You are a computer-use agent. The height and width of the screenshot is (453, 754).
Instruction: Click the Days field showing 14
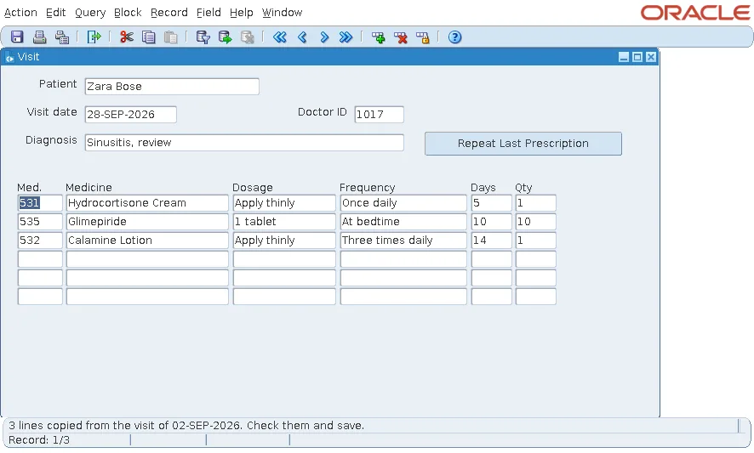pyautogui.click(x=491, y=241)
